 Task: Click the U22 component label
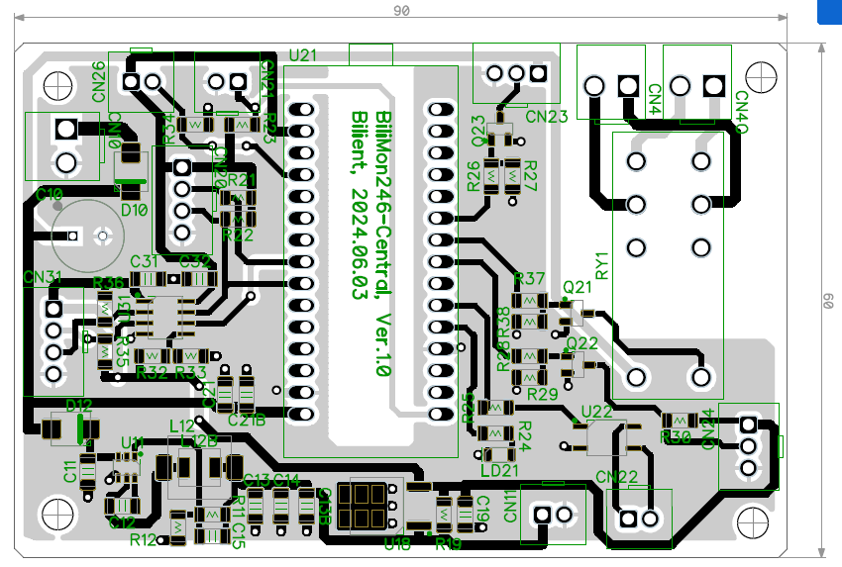click(596, 412)
